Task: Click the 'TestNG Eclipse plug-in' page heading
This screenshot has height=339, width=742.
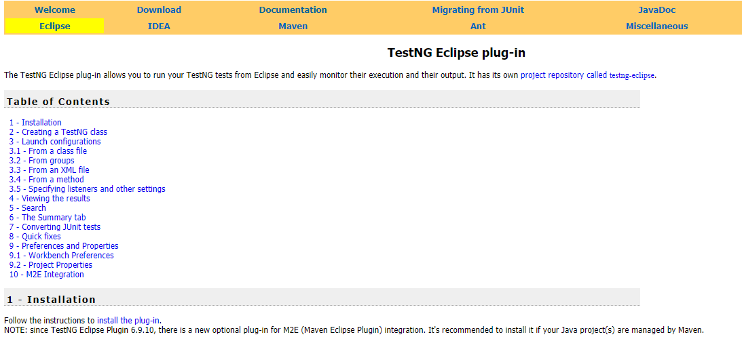Action: 456,52
